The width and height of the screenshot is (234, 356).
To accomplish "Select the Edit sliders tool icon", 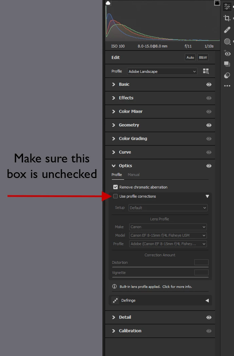I will click(x=227, y=6).
